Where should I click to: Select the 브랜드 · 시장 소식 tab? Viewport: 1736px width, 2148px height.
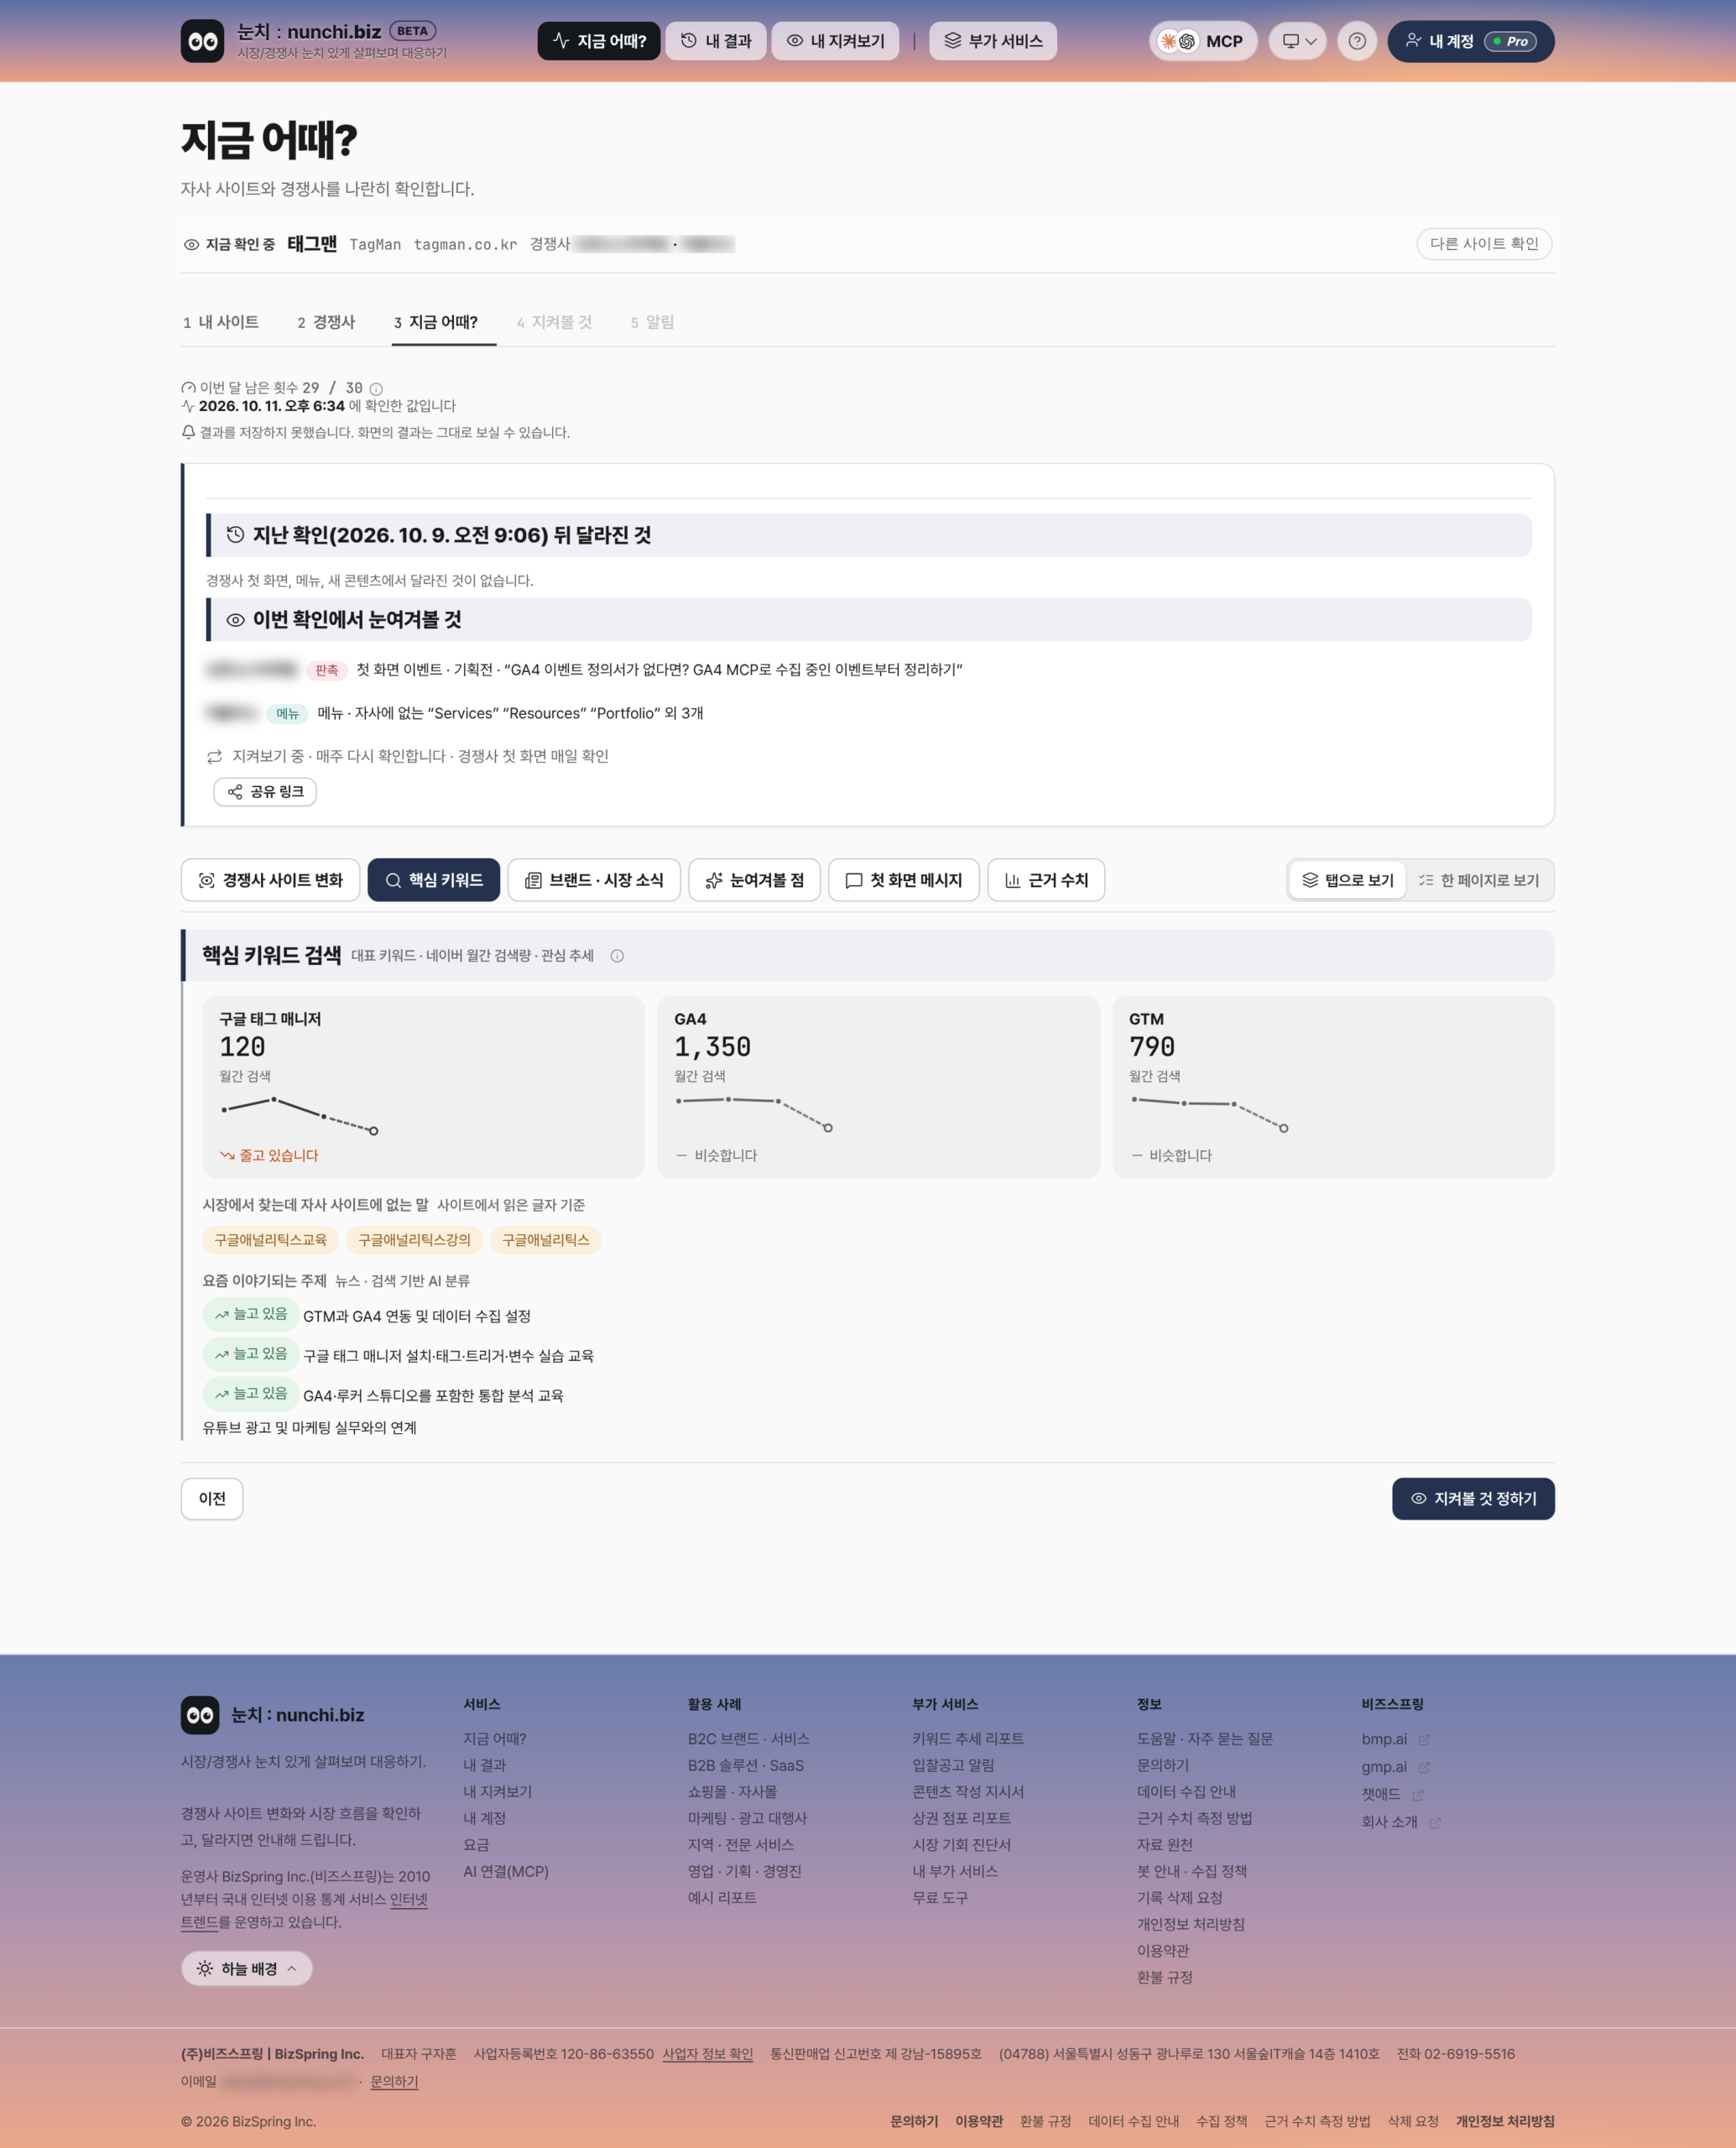[x=594, y=880]
